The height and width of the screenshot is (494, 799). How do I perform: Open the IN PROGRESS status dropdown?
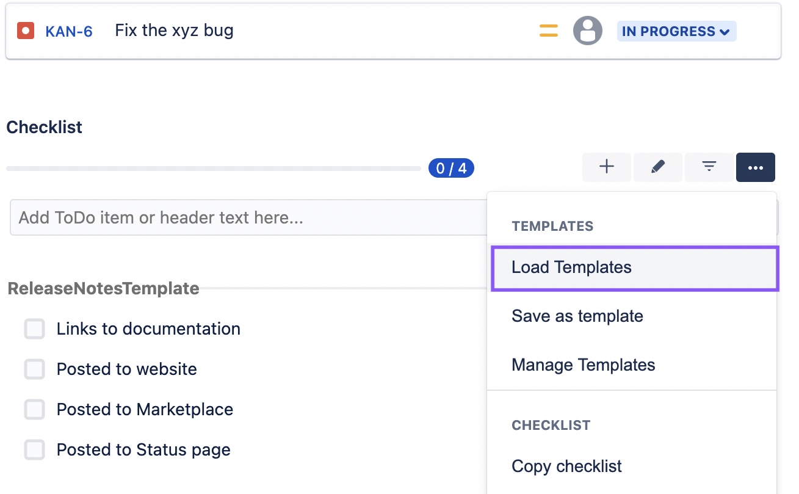676,31
